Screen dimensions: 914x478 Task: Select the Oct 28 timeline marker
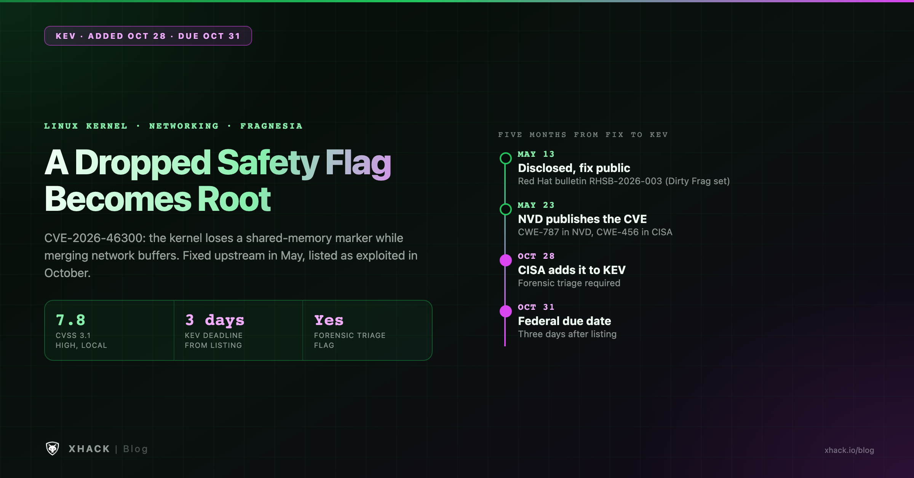(505, 260)
